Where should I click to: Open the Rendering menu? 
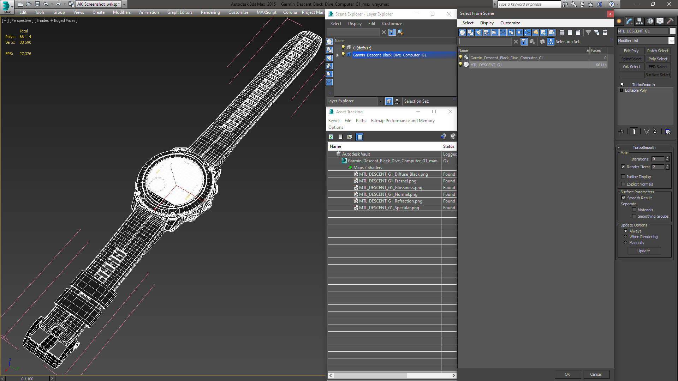(x=210, y=12)
